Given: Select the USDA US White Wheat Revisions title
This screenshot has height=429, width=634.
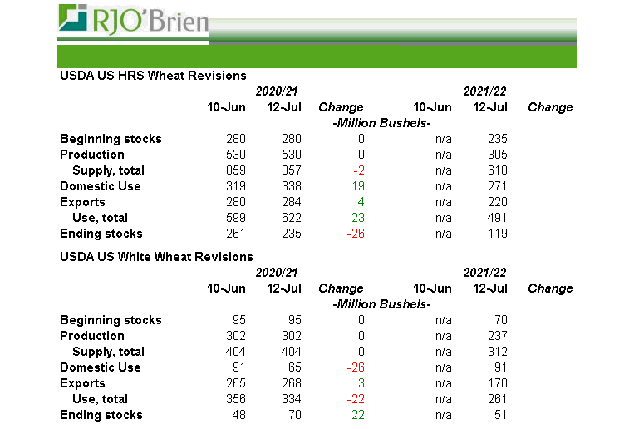Looking at the screenshot, I should tap(156, 257).
